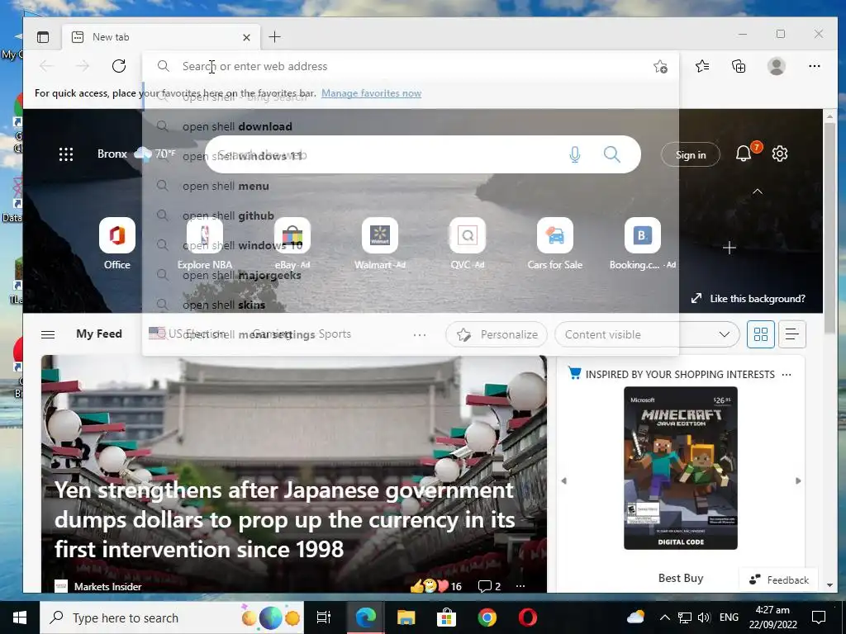Open the QVC quick link
This screenshot has width=846, height=634.
pyautogui.click(x=468, y=244)
